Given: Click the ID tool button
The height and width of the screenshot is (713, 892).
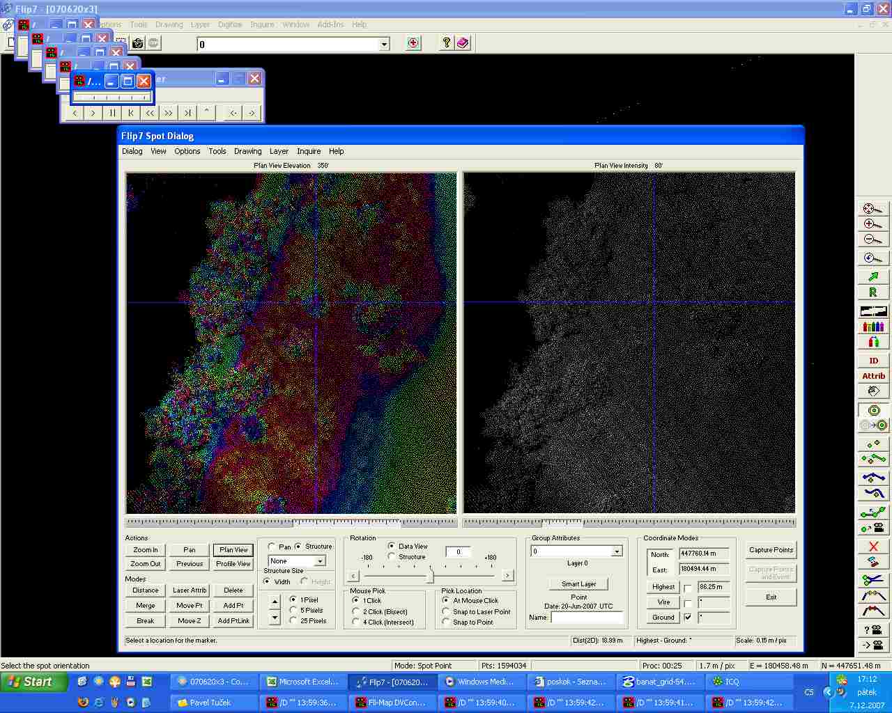Looking at the screenshot, I should pos(873,361).
